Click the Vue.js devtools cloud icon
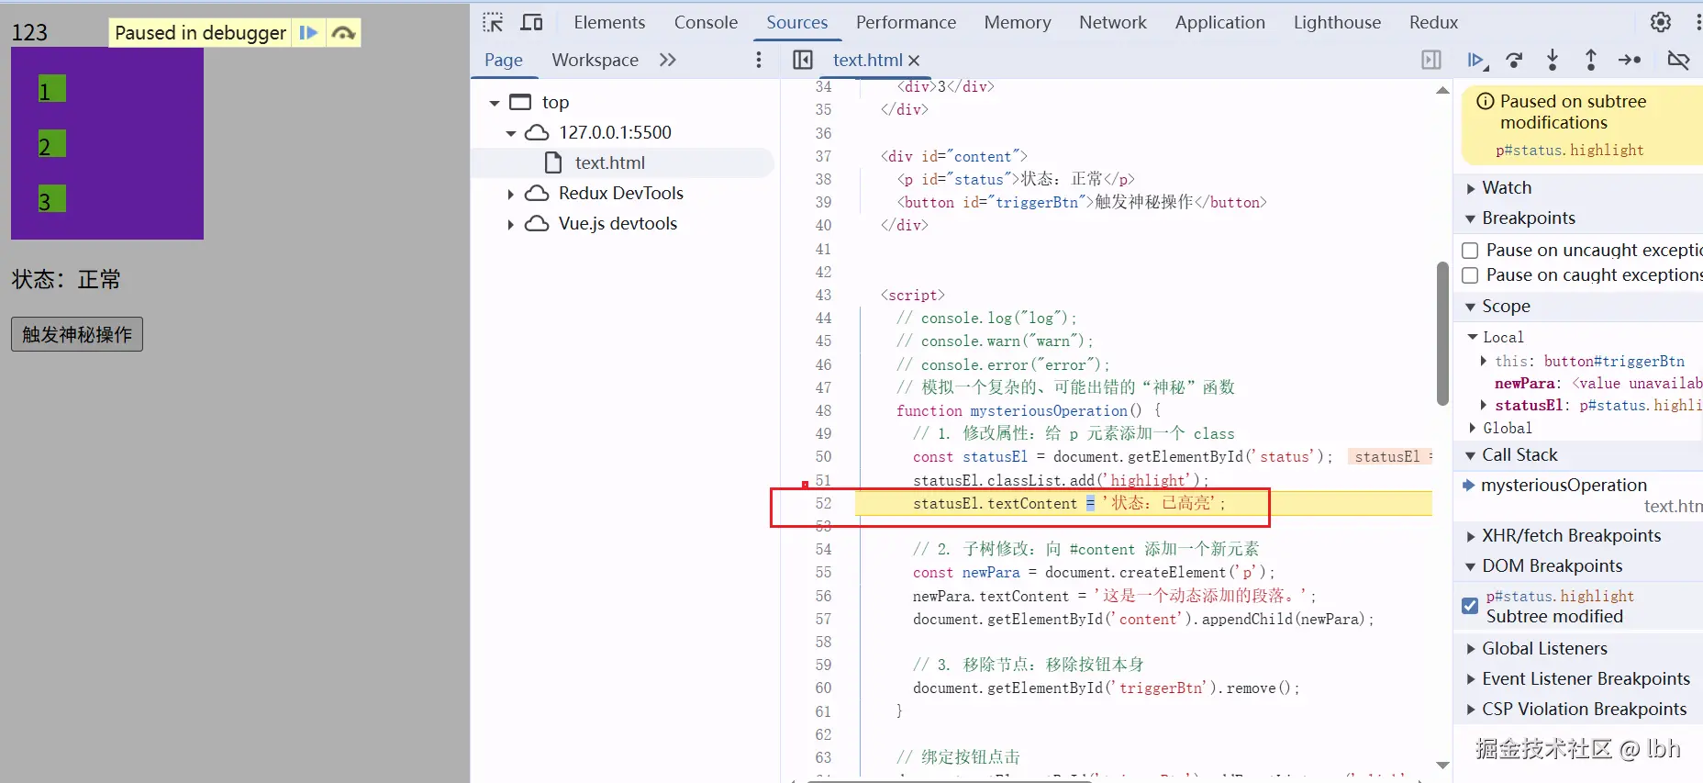The image size is (1703, 783). [537, 223]
